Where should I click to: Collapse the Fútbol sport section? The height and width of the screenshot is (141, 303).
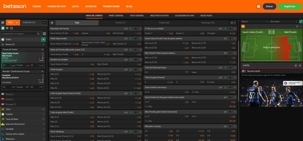(x=43, y=39)
